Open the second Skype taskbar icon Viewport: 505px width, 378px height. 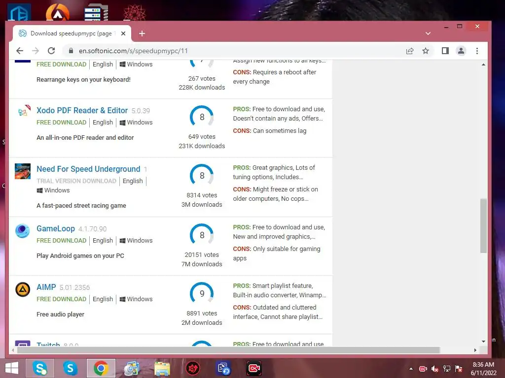70,368
